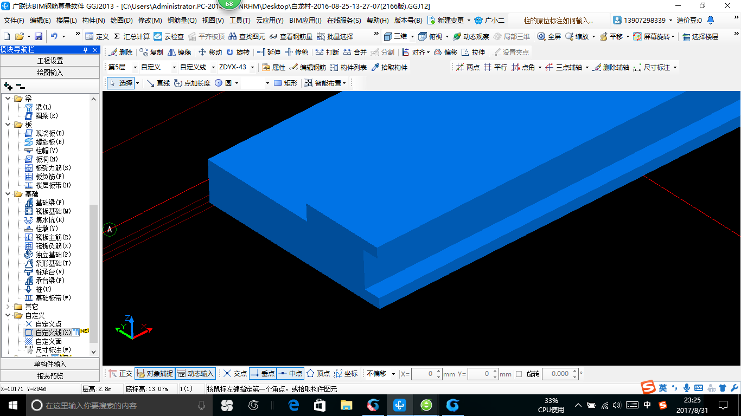Toggle 交点 (intersection) snap
The height and width of the screenshot is (416, 741).
235,374
